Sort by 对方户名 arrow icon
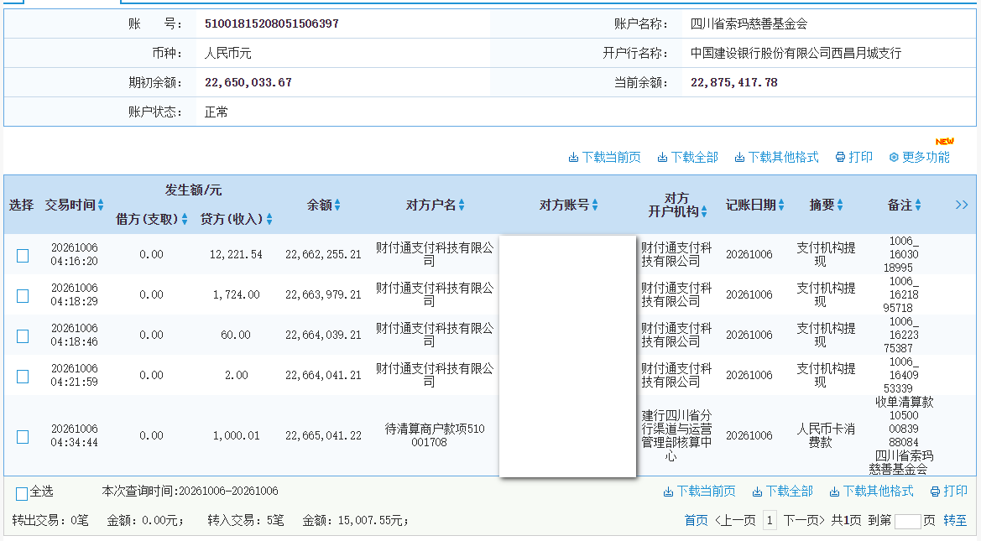 pos(462,205)
